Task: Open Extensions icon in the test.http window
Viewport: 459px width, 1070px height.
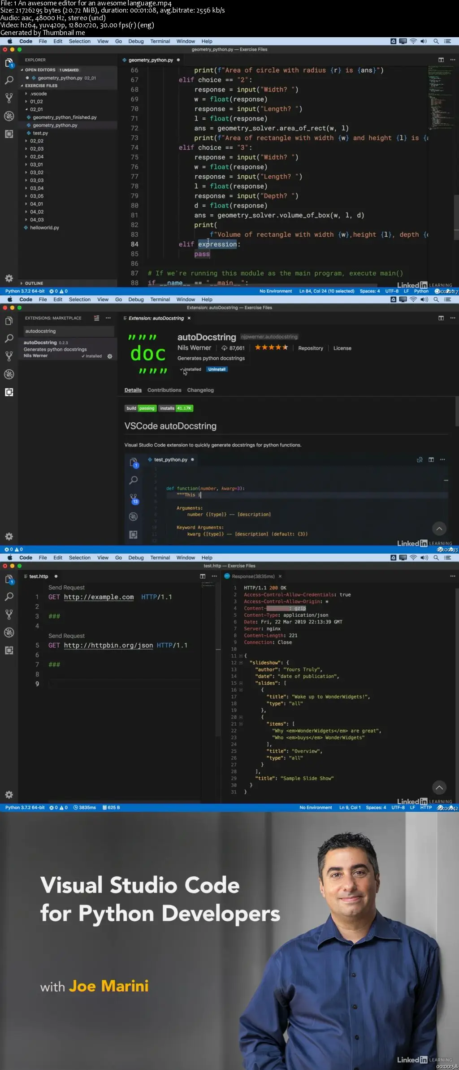Action: pos(9,650)
